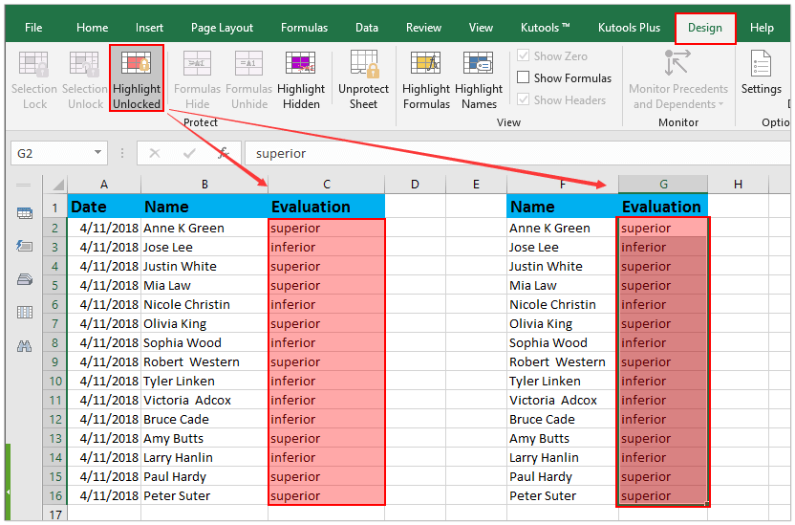This screenshot has height=525, width=795.
Task: Select column C header
Action: click(x=327, y=185)
